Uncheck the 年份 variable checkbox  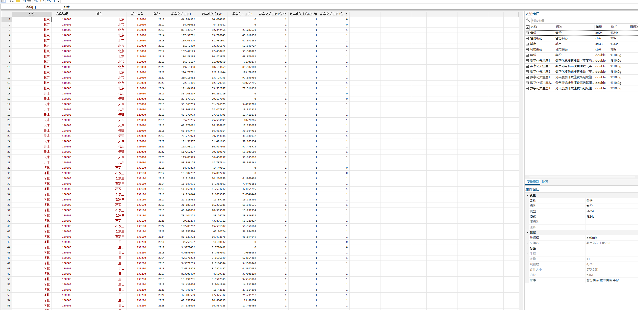pyautogui.click(x=527, y=55)
